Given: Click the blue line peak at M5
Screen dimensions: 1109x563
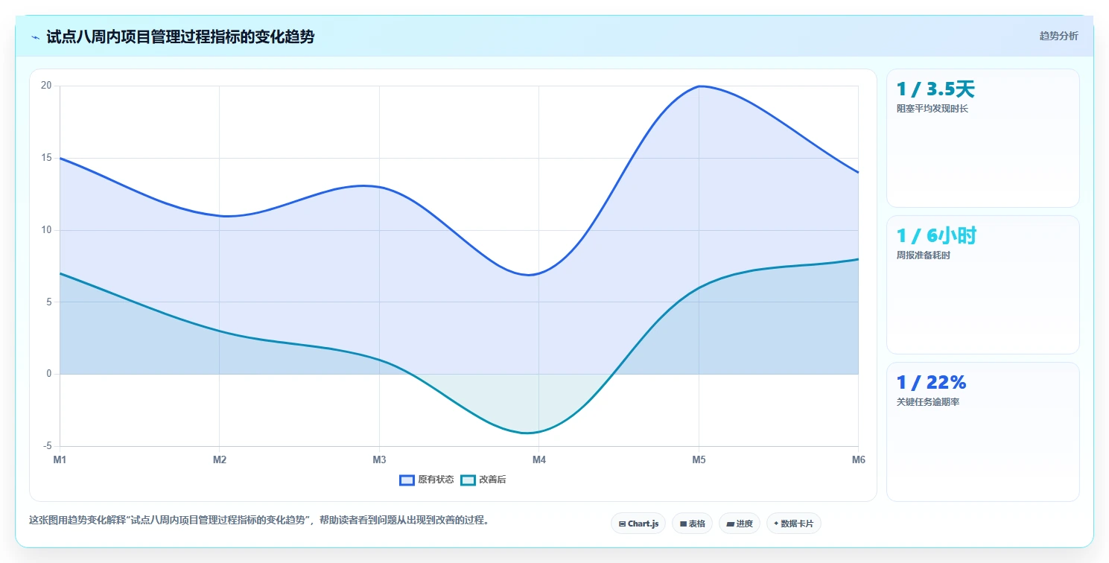Looking at the screenshot, I should [699, 86].
